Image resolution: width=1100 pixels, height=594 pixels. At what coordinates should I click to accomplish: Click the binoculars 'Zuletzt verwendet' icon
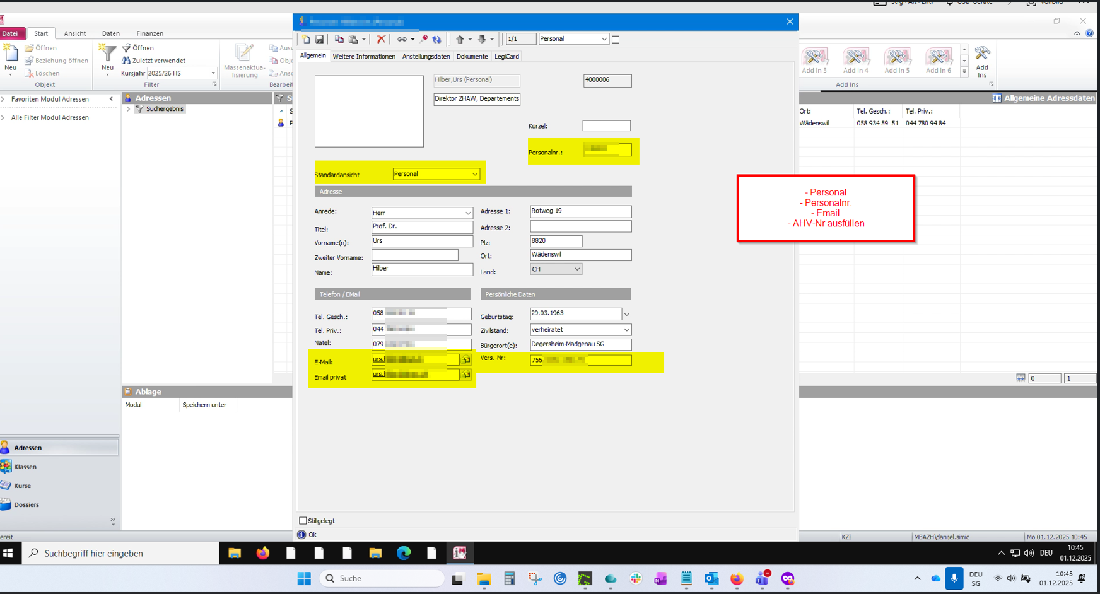coord(126,61)
